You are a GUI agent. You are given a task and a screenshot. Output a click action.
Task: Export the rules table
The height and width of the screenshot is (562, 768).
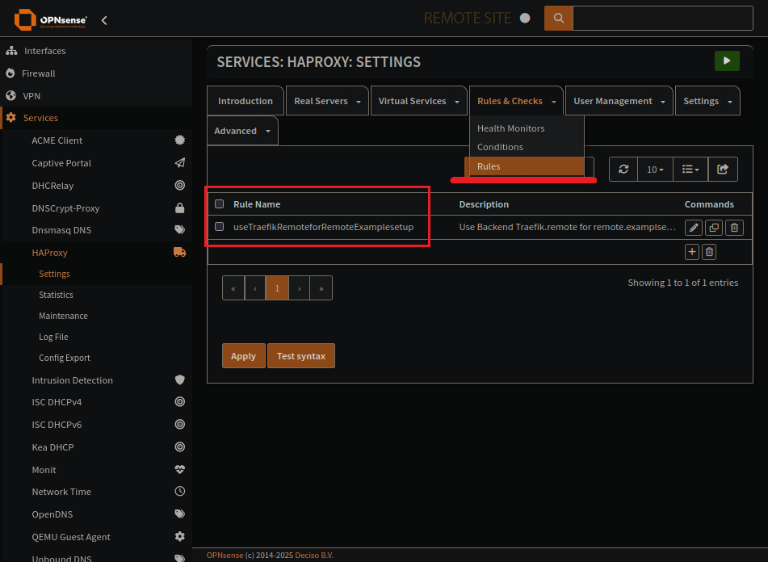click(723, 170)
